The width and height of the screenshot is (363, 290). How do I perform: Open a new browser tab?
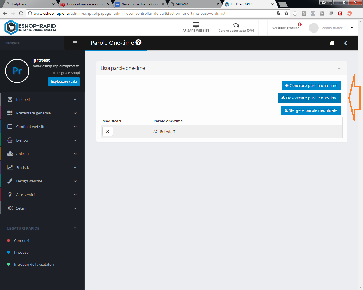pos(283,4)
